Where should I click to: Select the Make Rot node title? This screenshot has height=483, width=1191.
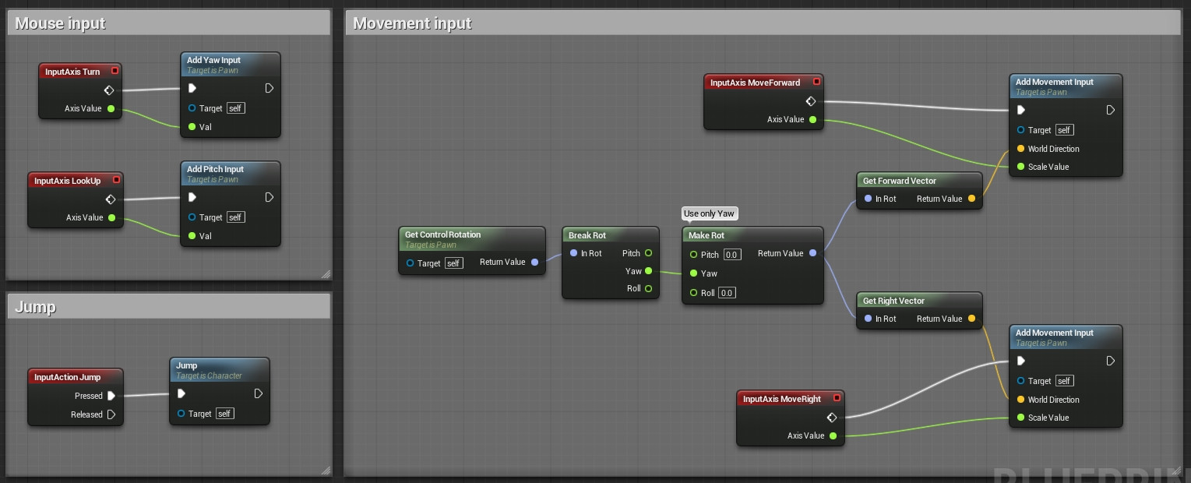[x=706, y=235]
